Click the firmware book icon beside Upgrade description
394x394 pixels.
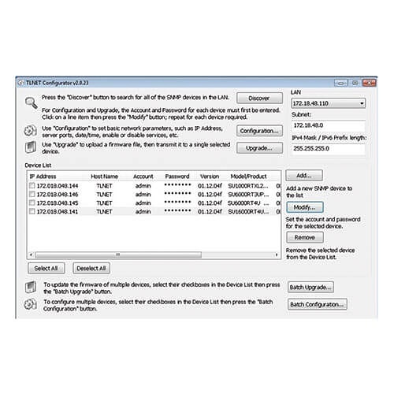pos(31,147)
